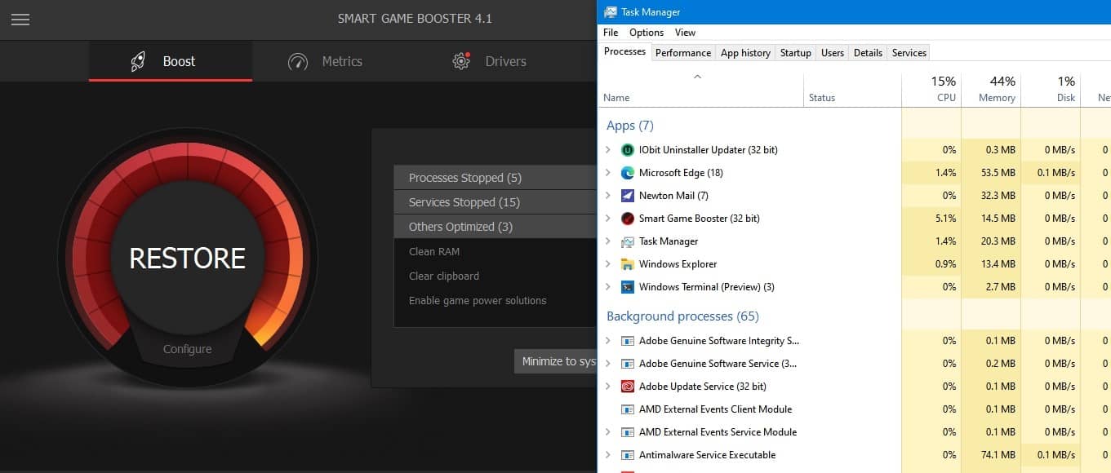Sort processes by the Memory column
Image resolution: width=1111 pixels, height=473 pixels.
pos(991,90)
